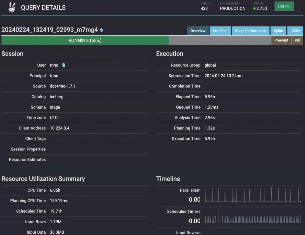The height and width of the screenshot is (235, 305).
Task: View the query JSON tab
Action: click(295, 31)
